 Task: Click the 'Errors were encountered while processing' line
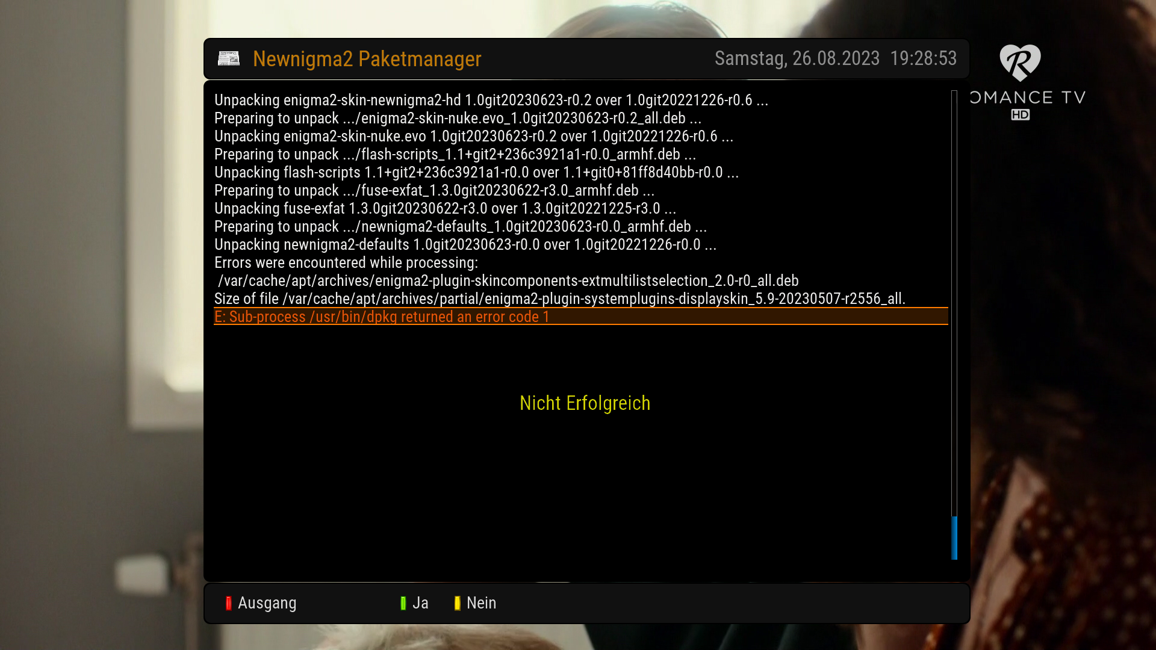coord(346,263)
